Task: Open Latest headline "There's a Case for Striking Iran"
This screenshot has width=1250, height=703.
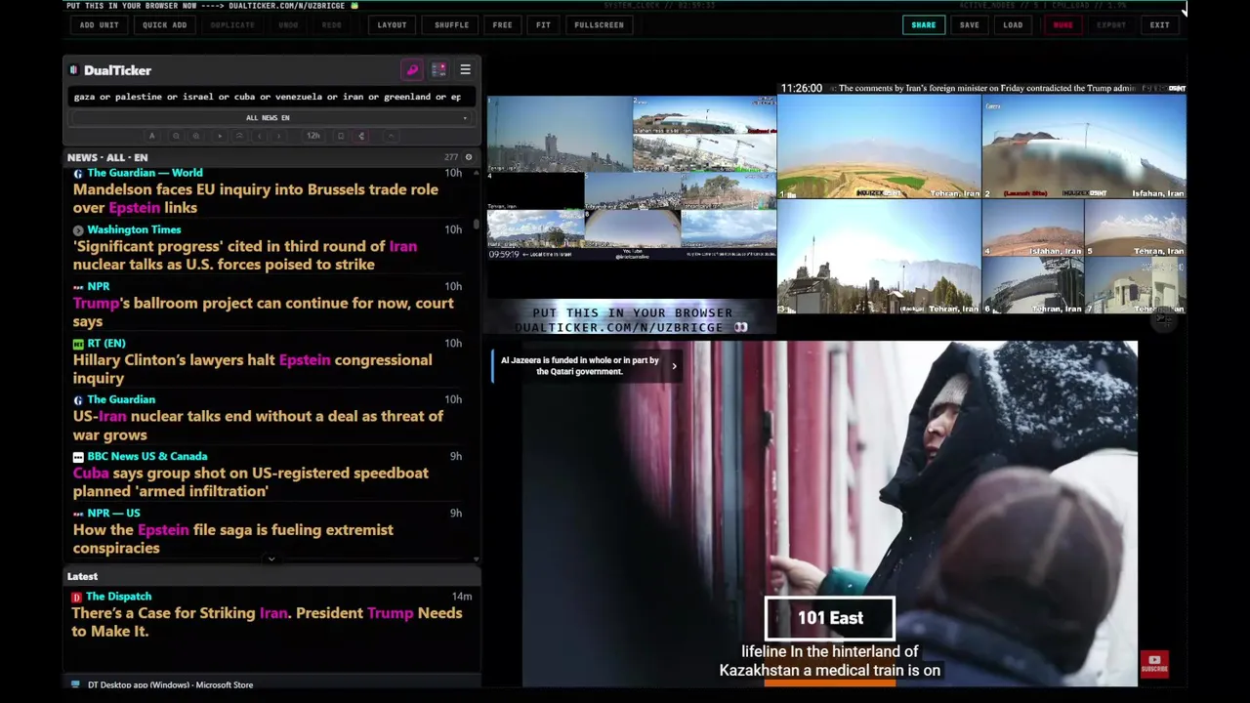Action: point(267,622)
